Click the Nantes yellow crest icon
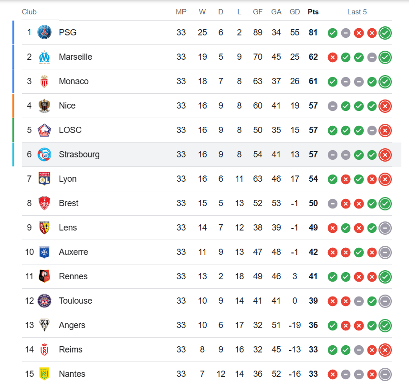Viewport: 409px width, 384px height. [x=44, y=374]
